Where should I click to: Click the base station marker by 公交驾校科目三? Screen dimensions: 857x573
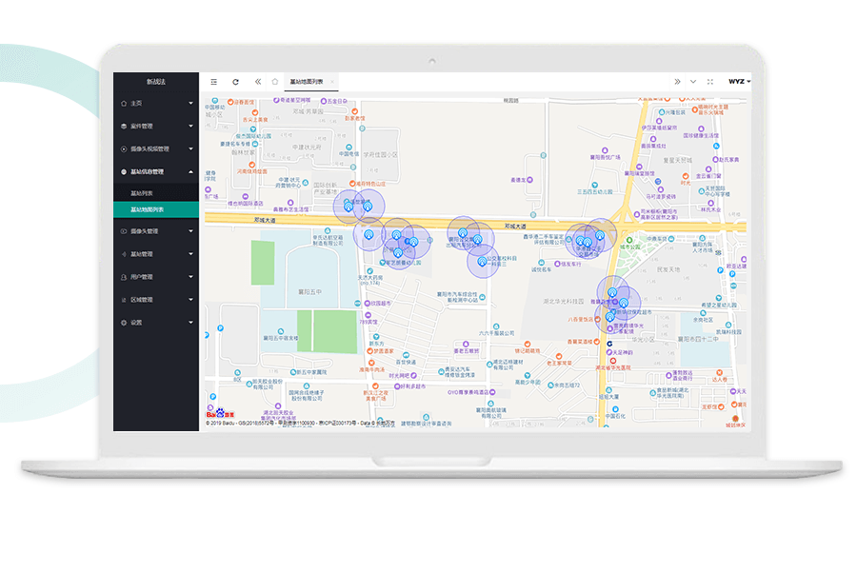click(x=482, y=262)
